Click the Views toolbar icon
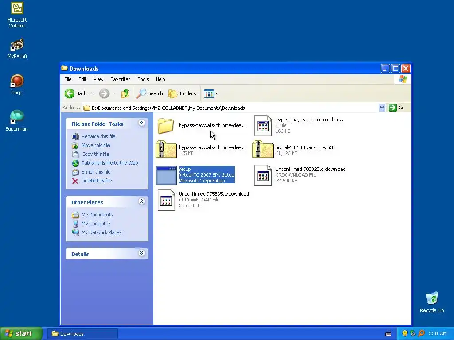The image size is (454, 340). (209, 93)
